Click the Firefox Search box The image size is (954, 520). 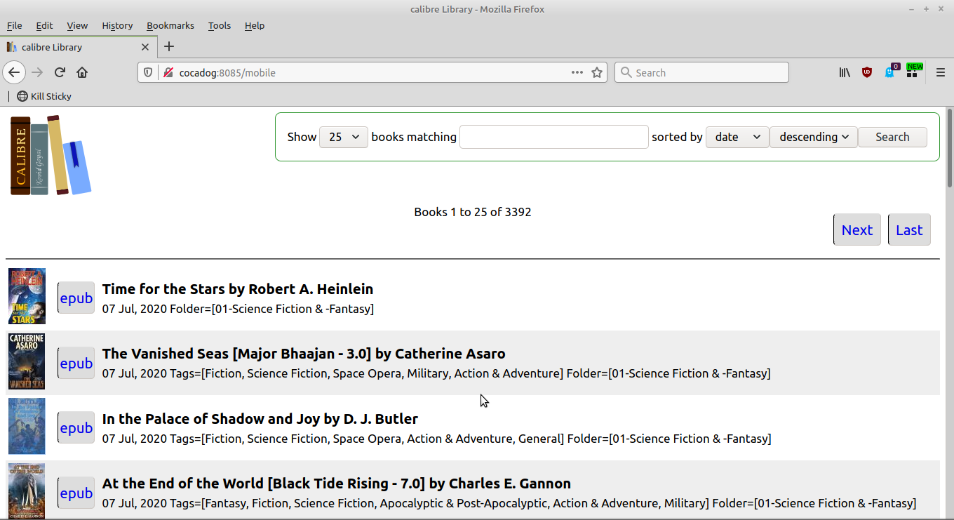tap(701, 72)
